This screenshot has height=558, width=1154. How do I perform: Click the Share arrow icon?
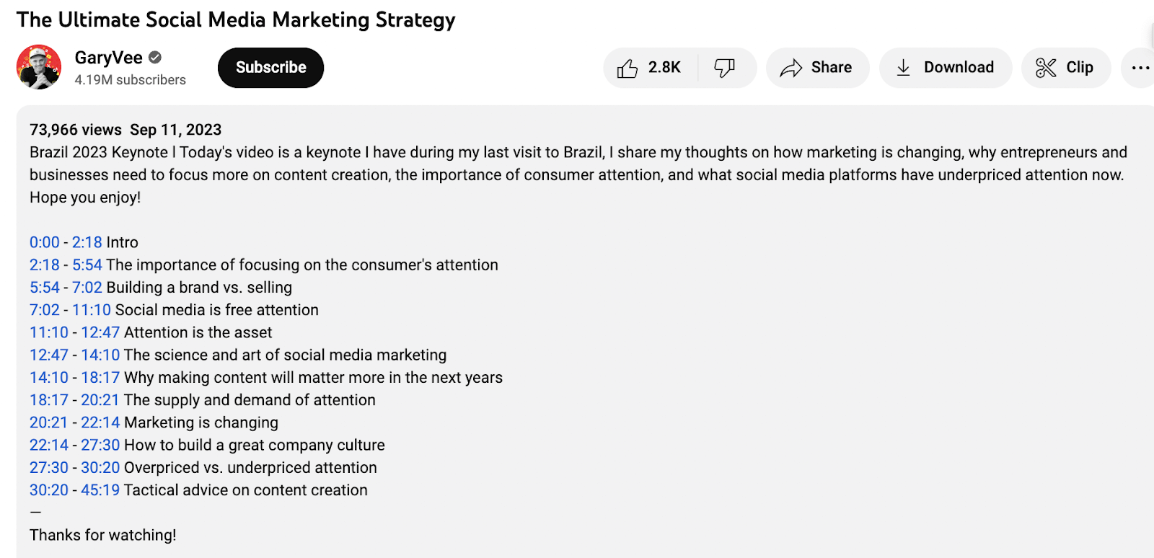(791, 68)
